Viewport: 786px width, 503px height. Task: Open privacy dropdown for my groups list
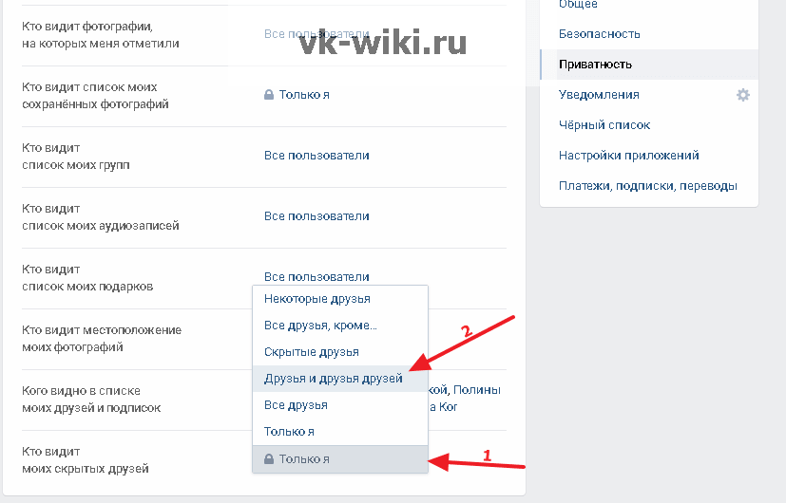pos(316,155)
